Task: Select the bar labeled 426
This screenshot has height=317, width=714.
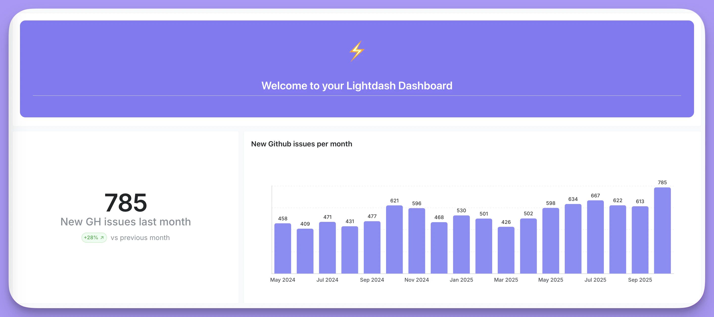Action: (x=506, y=250)
